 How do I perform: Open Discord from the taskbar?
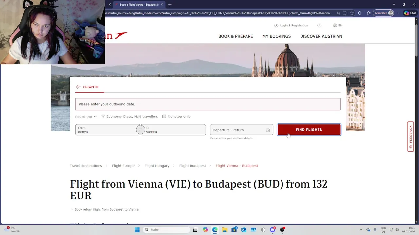tap(273, 230)
